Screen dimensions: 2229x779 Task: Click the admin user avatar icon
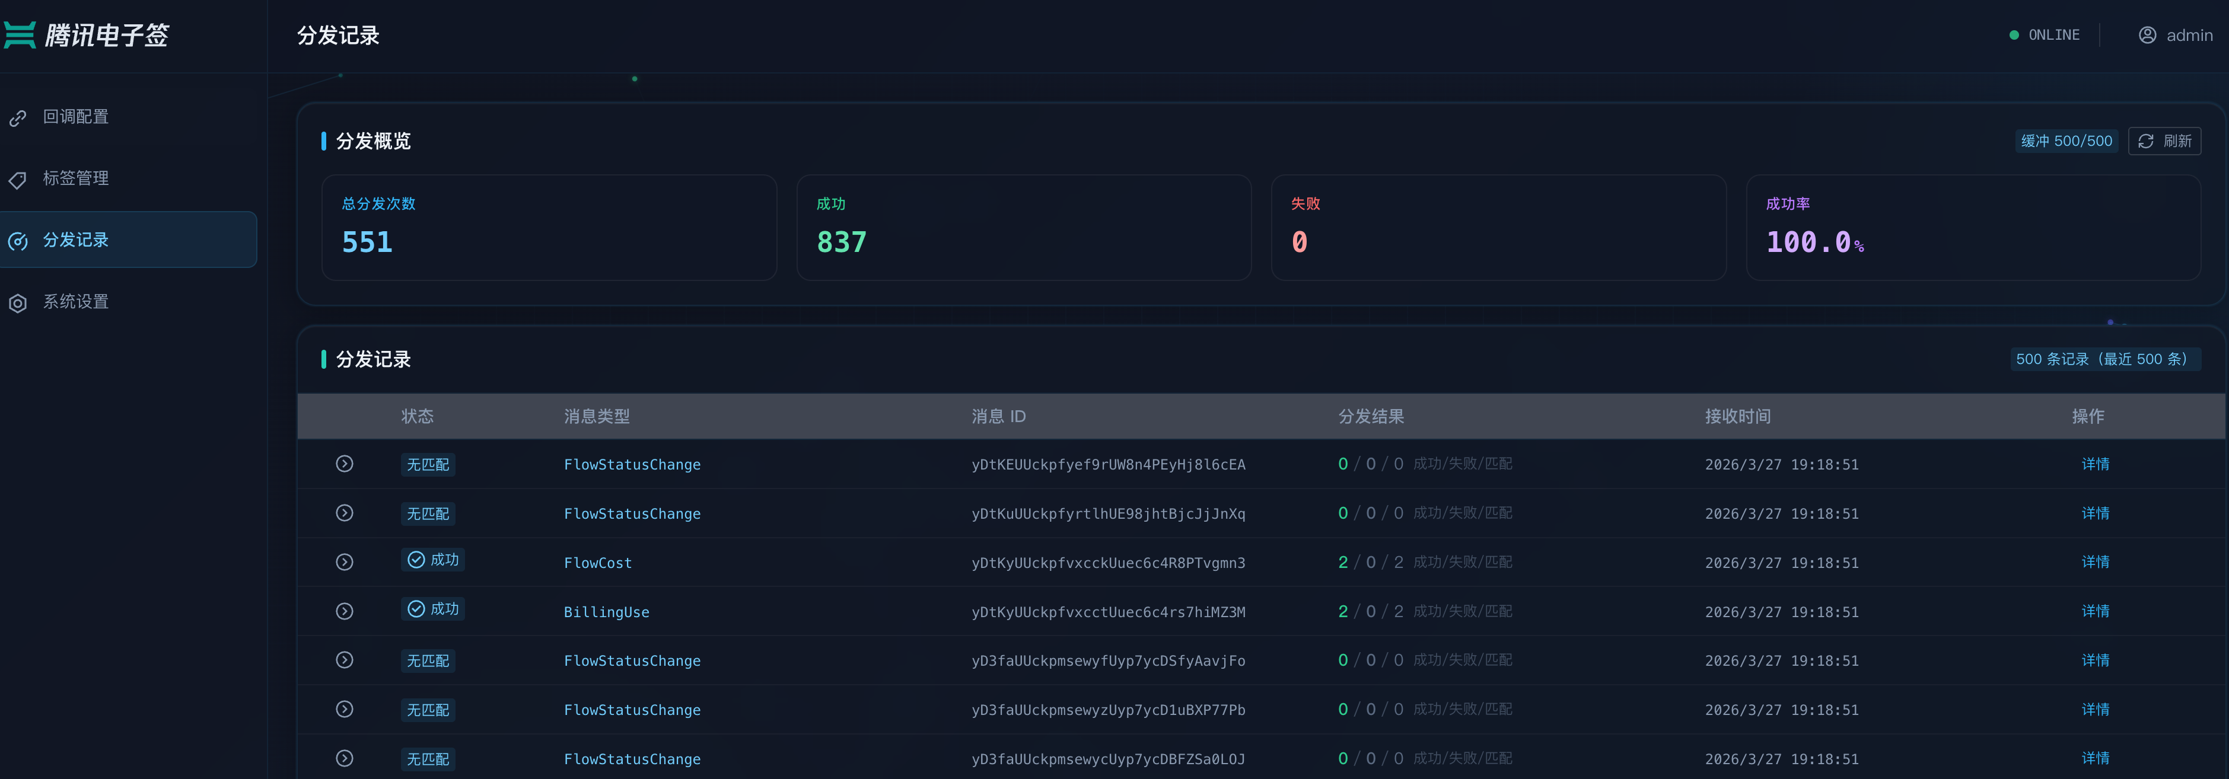2147,34
